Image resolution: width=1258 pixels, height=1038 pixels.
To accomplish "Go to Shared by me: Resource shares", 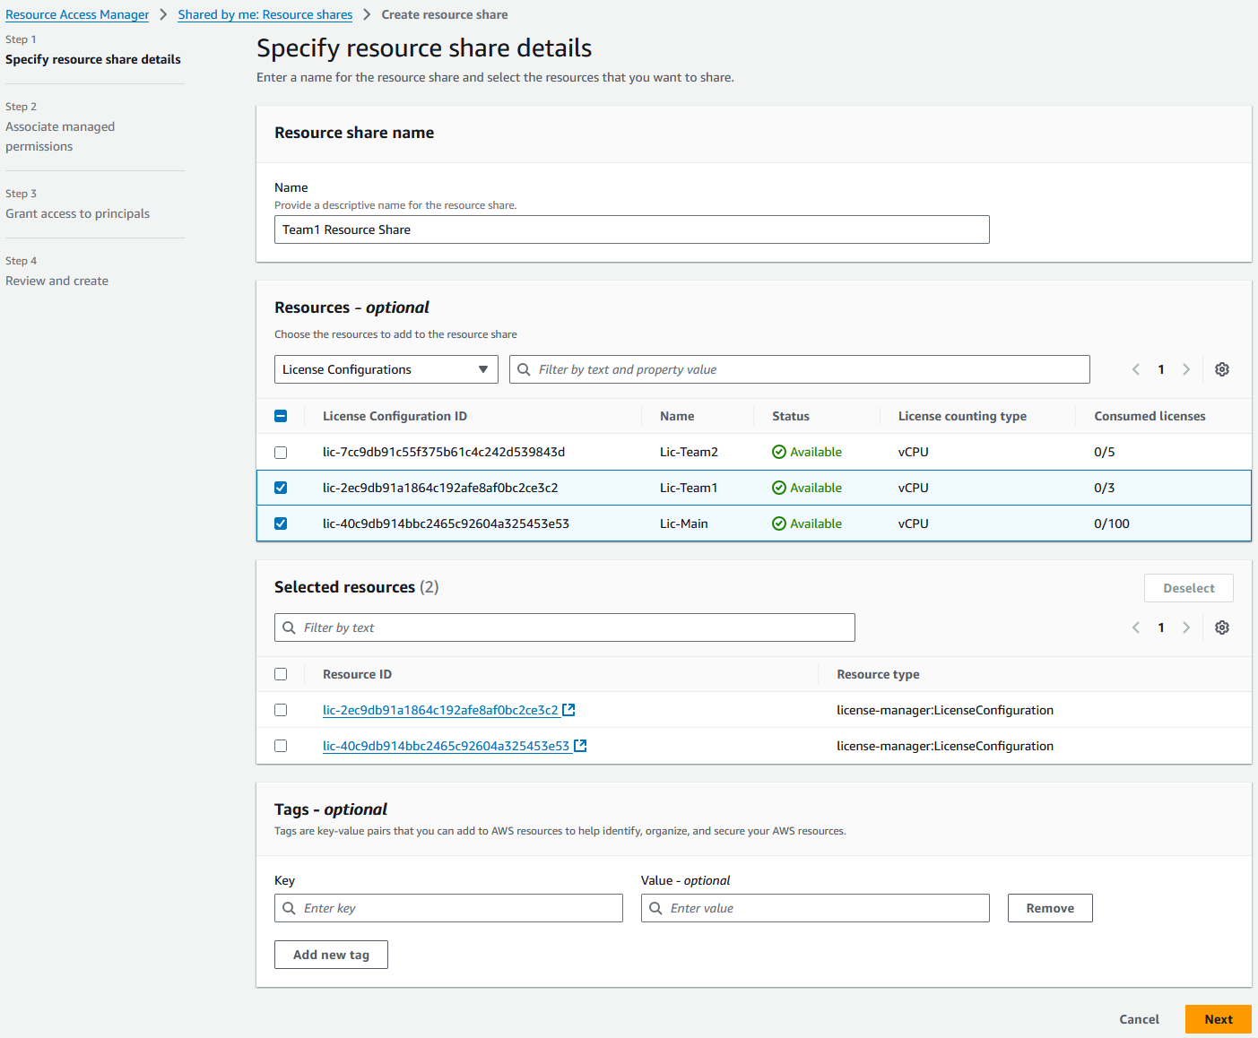I will [x=265, y=15].
